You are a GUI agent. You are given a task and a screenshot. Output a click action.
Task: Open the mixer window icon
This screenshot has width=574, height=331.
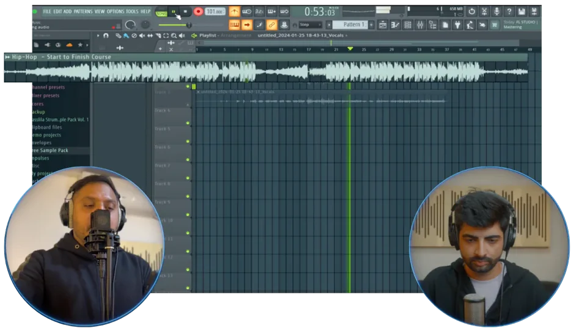click(x=420, y=25)
